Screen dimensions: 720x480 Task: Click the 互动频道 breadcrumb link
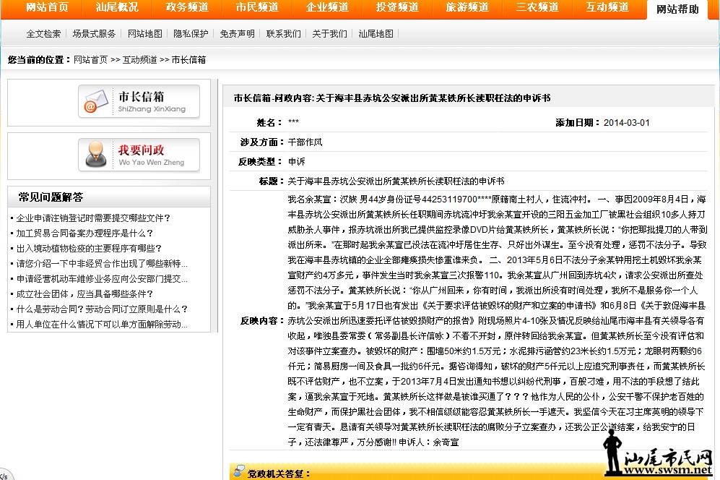point(139,60)
